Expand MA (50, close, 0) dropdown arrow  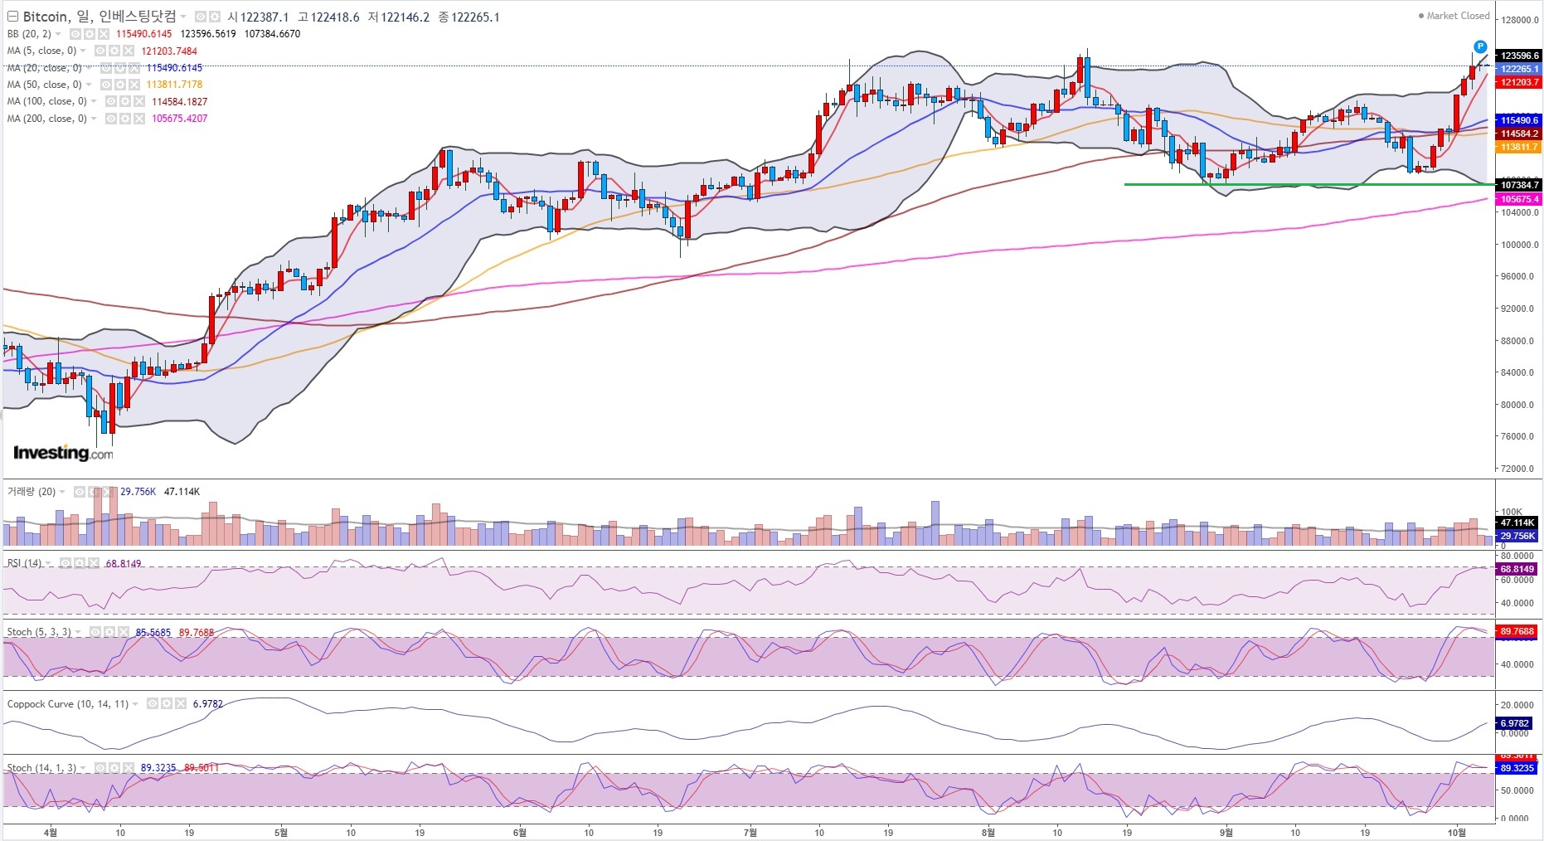89,85
